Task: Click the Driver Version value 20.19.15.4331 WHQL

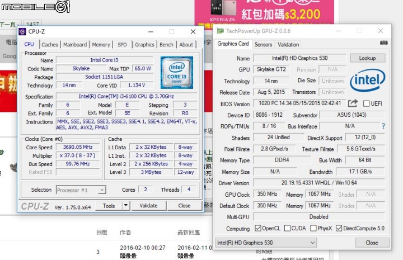Action: (319, 183)
